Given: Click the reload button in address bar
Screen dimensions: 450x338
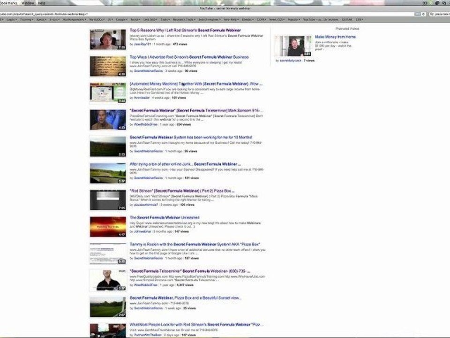Looking at the screenshot, I should point(423,14).
